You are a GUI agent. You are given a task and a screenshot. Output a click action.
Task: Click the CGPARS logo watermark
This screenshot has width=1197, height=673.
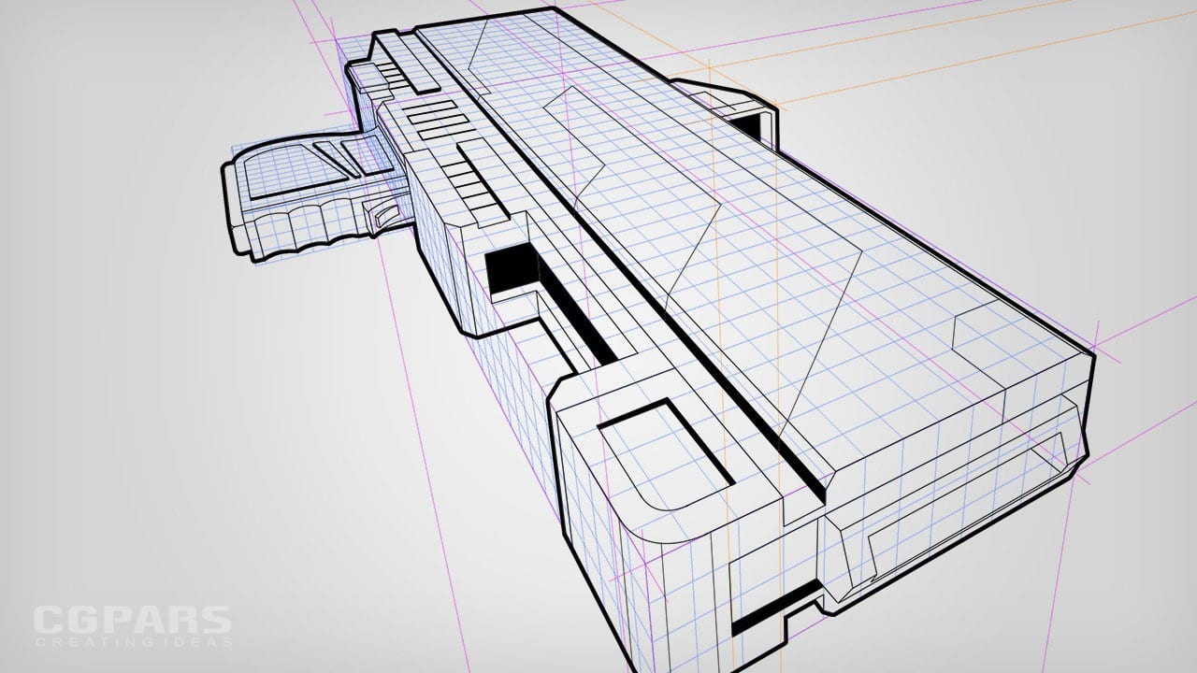(x=131, y=621)
